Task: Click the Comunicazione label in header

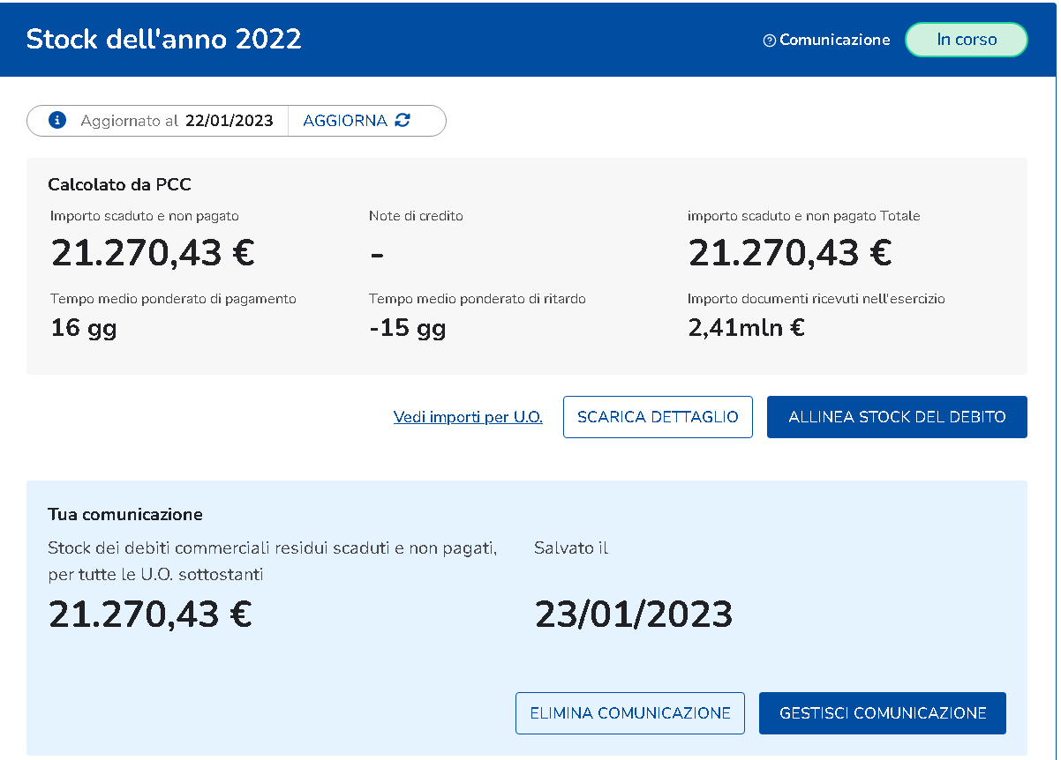Action: pos(834,40)
